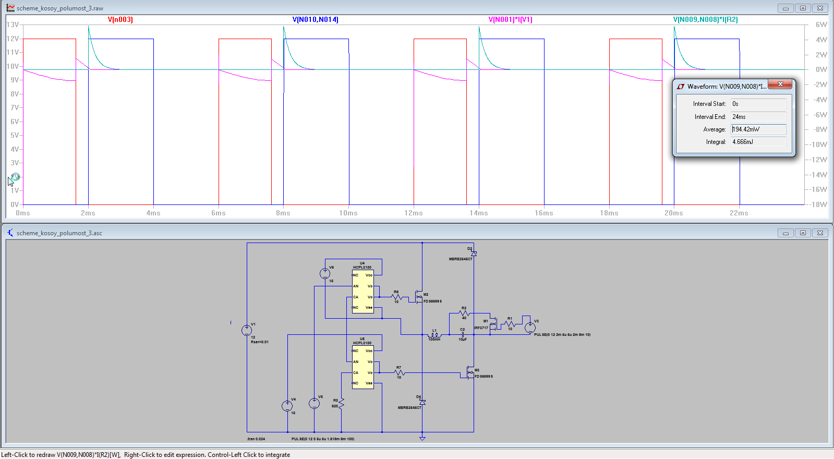Screen dimensions: 834x459
Task: Click the V(N009,N008)*I(R2) cyan trace label
Action: pyautogui.click(x=705, y=19)
